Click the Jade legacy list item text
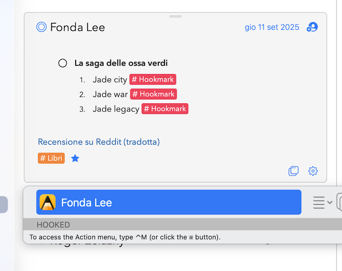 coord(116,109)
